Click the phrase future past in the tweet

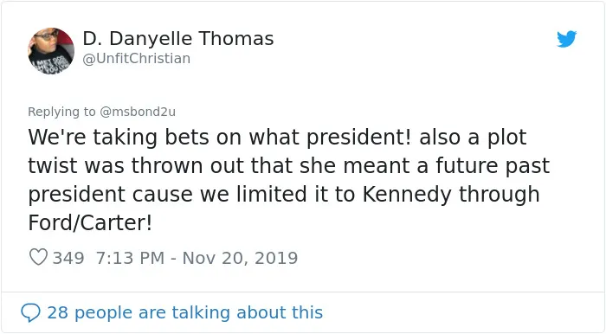[x=493, y=166]
